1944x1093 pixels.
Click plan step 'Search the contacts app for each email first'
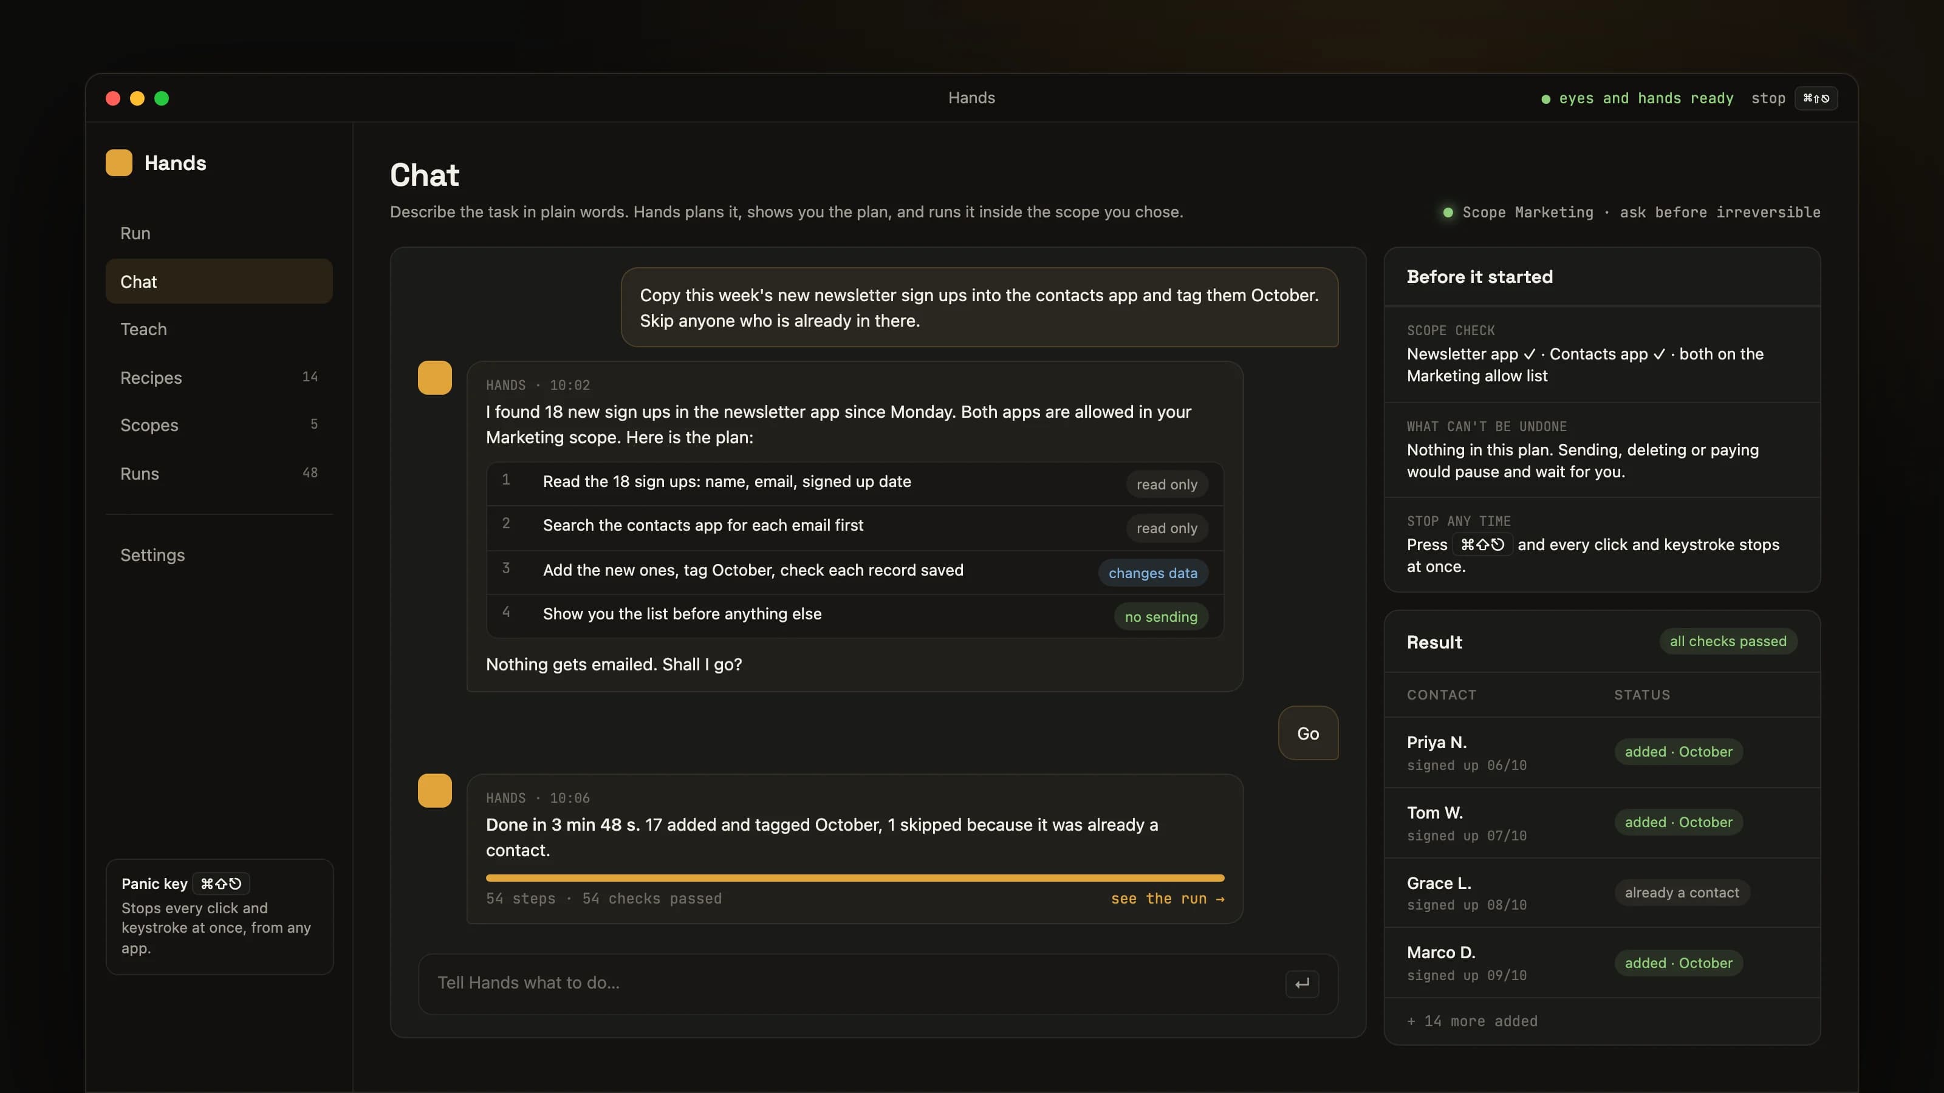(703, 525)
